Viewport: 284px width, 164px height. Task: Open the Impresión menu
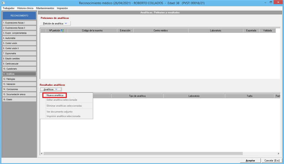point(62,8)
